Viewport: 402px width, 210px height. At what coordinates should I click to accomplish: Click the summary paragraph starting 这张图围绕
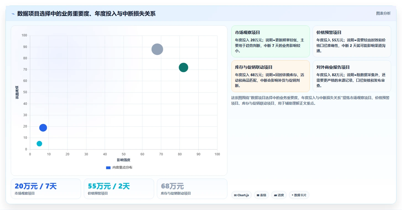[310, 101]
